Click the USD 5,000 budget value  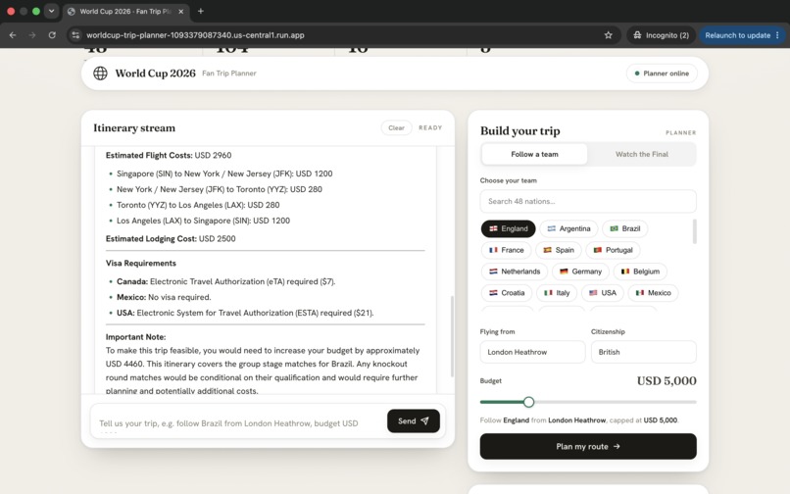click(667, 381)
